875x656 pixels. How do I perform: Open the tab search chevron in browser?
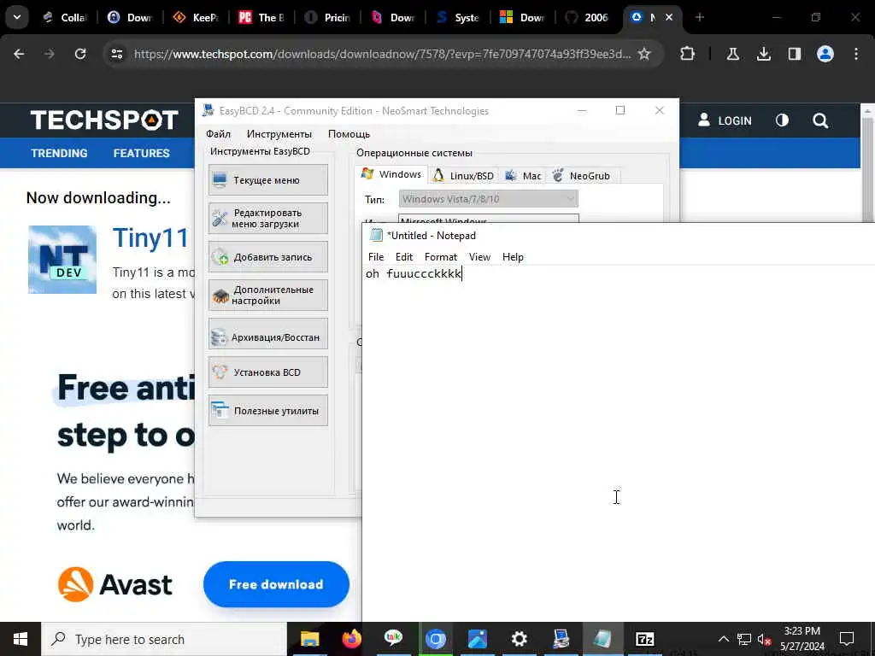coord(17,17)
